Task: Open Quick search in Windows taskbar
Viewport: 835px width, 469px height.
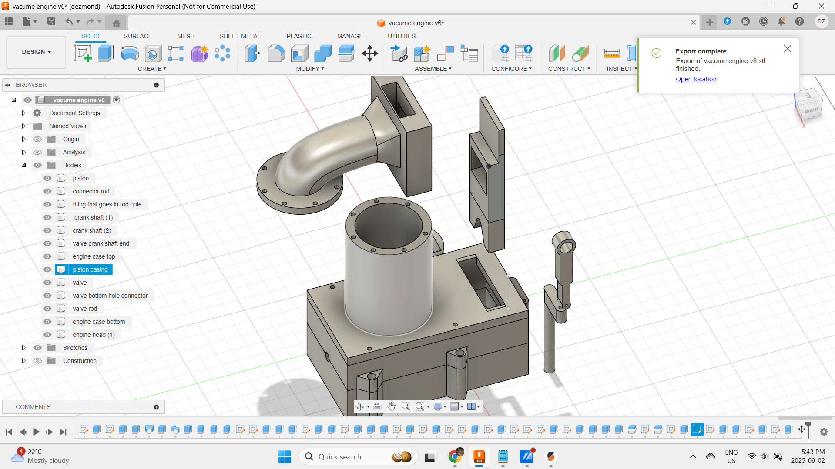Action: (358, 456)
